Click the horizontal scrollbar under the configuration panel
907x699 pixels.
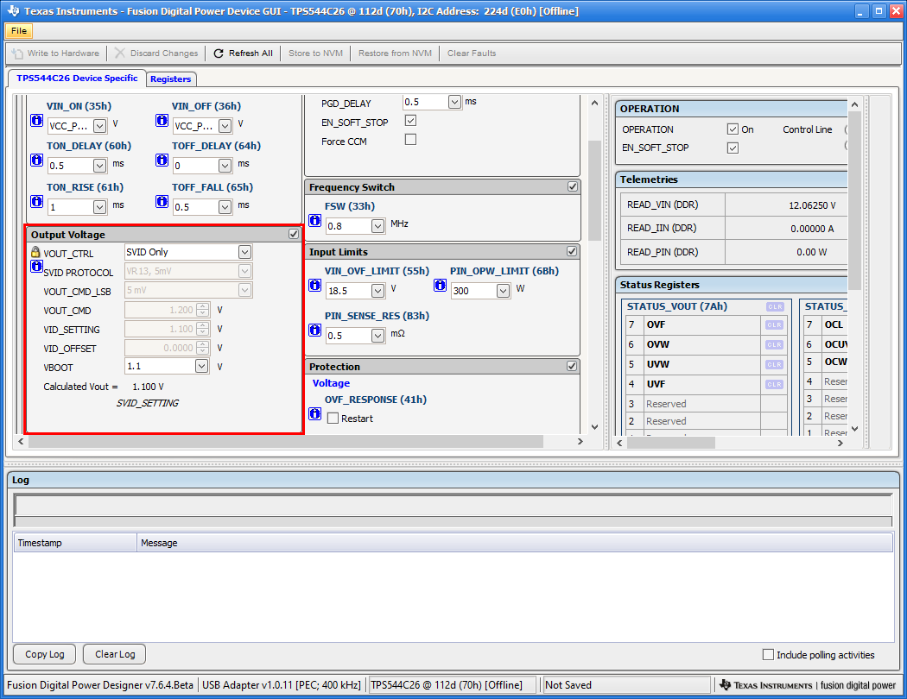coord(285,442)
